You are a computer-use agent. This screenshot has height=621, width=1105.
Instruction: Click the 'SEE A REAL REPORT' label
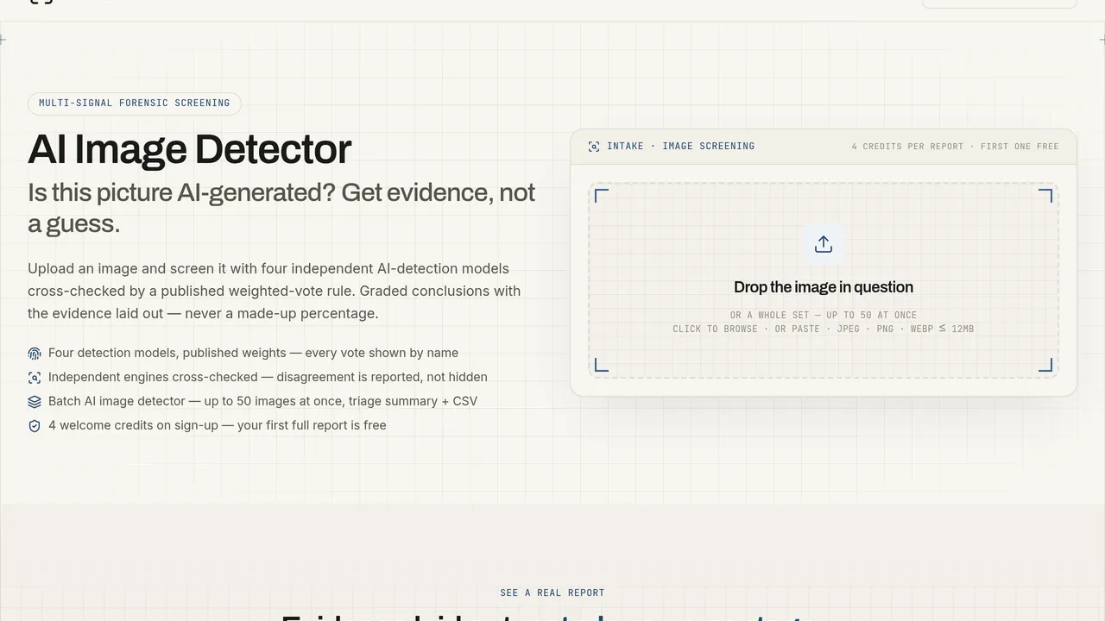coord(552,593)
